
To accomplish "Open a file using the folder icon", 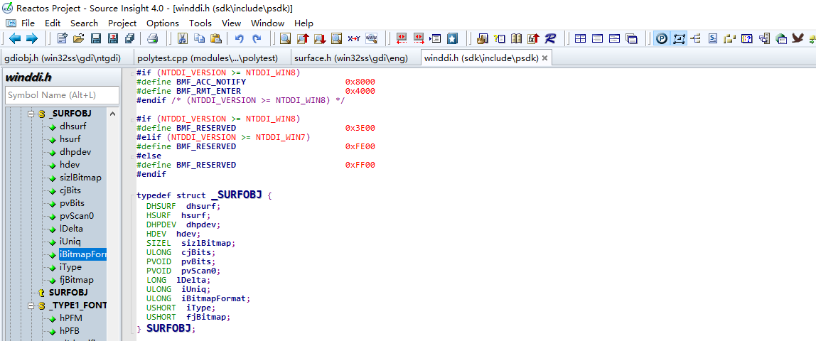I will point(79,38).
